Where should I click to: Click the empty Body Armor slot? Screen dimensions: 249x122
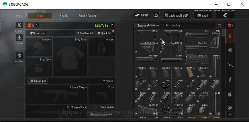coord(70,57)
